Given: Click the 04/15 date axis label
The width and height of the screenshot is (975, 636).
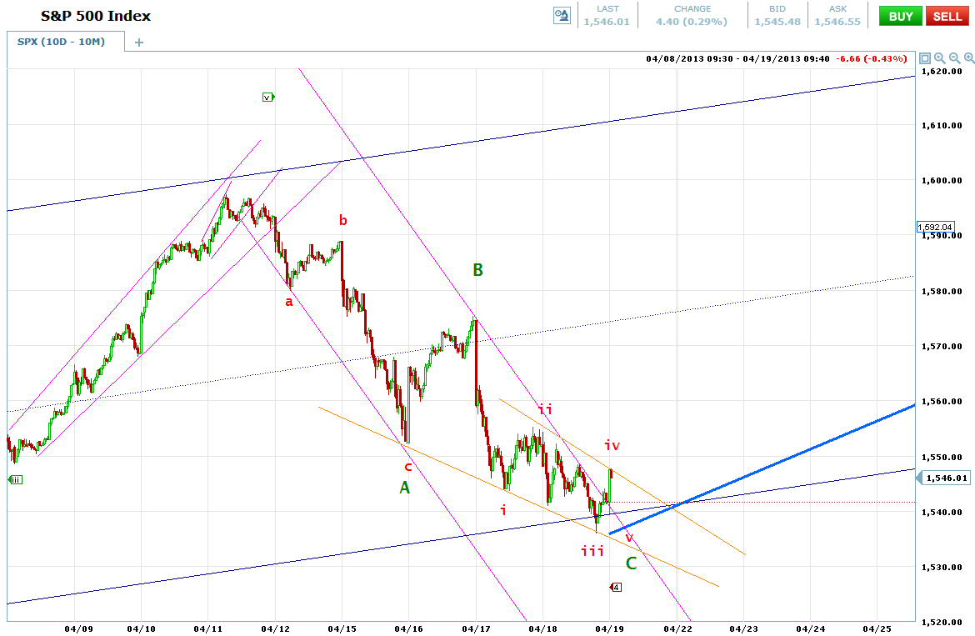Looking at the screenshot, I should pyautogui.click(x=342, y=628).
